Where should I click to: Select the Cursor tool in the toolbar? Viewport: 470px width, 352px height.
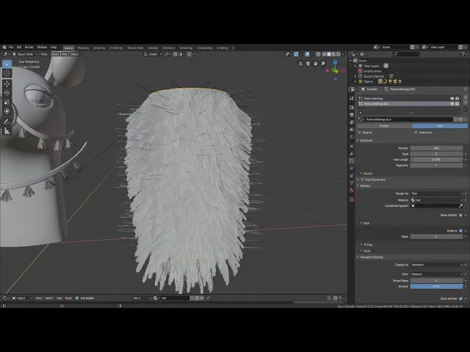click(x=7, y=73)
